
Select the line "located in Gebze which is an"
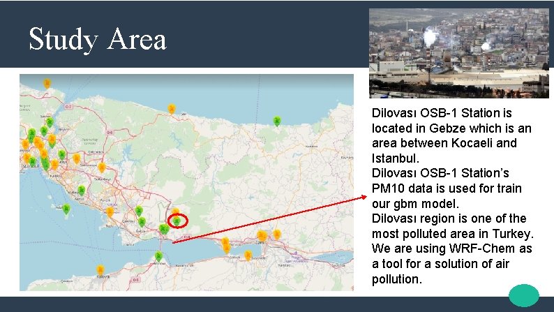point(451,128)
